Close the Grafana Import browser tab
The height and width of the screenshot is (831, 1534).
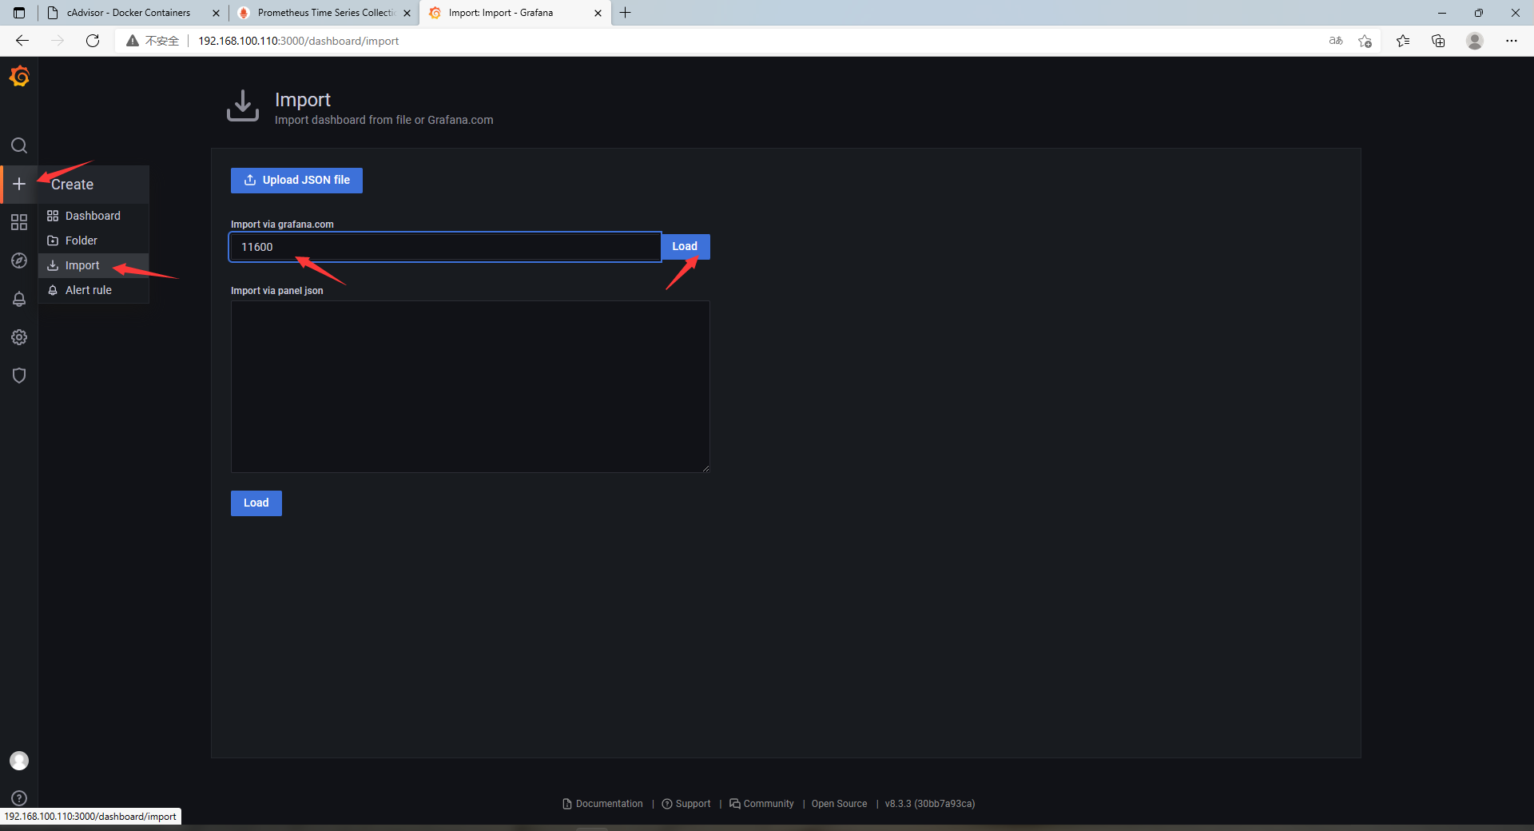[598, 13]
